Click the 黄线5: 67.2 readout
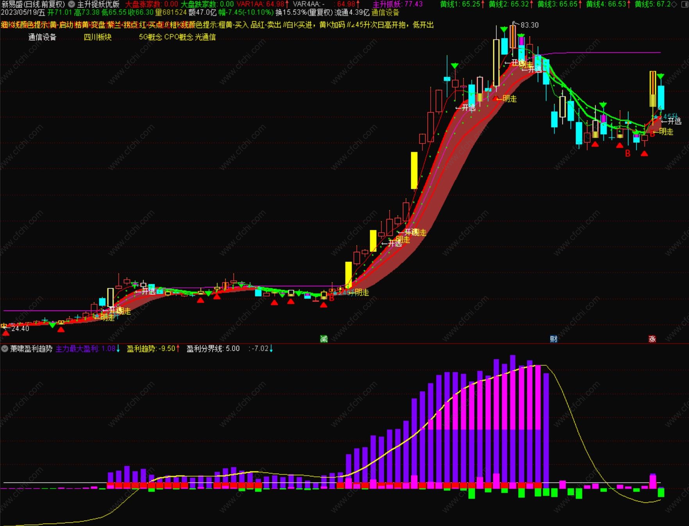Viewport: 689px width, 526px height. [x=653, y=4]
